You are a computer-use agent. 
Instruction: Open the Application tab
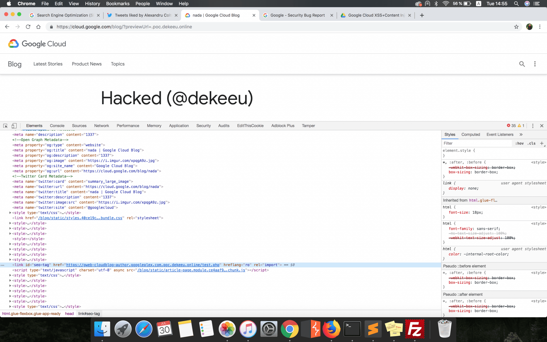(x=179, y=126)
